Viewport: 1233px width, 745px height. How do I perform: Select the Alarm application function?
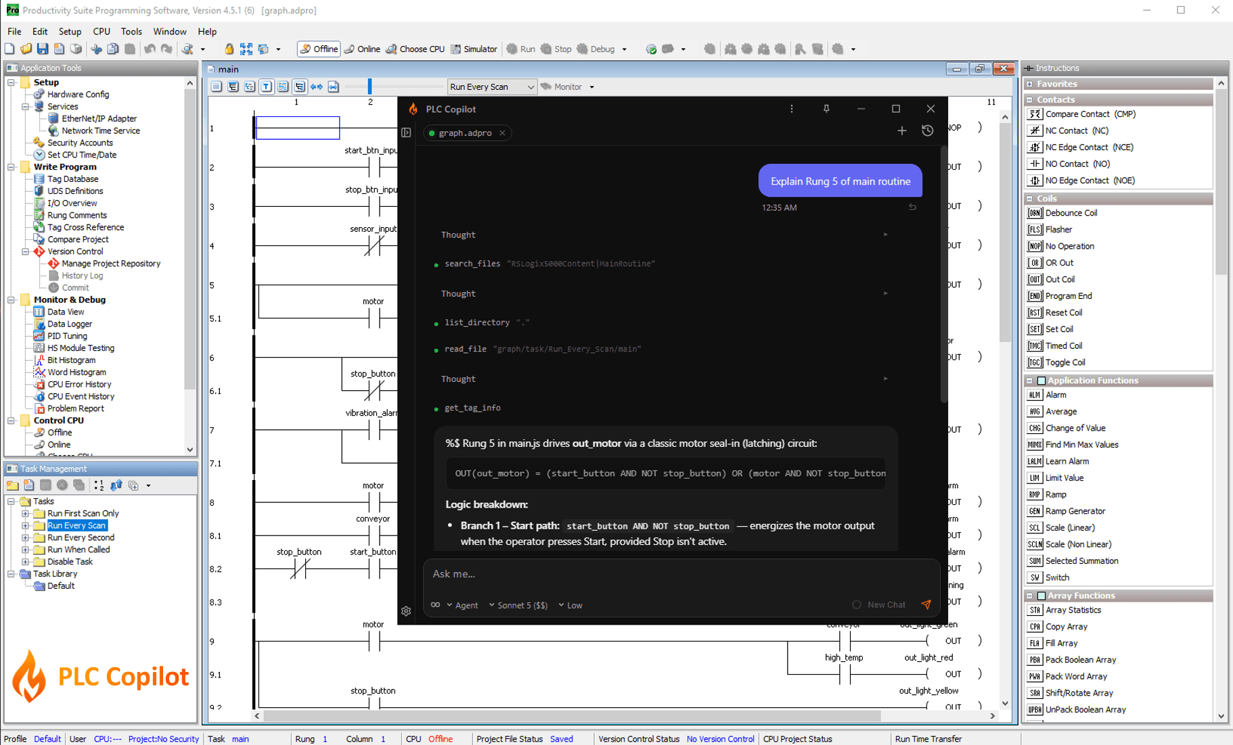click(x=1055, y=395)
